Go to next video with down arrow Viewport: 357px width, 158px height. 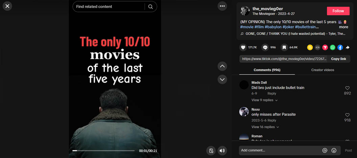pos(222,79)
